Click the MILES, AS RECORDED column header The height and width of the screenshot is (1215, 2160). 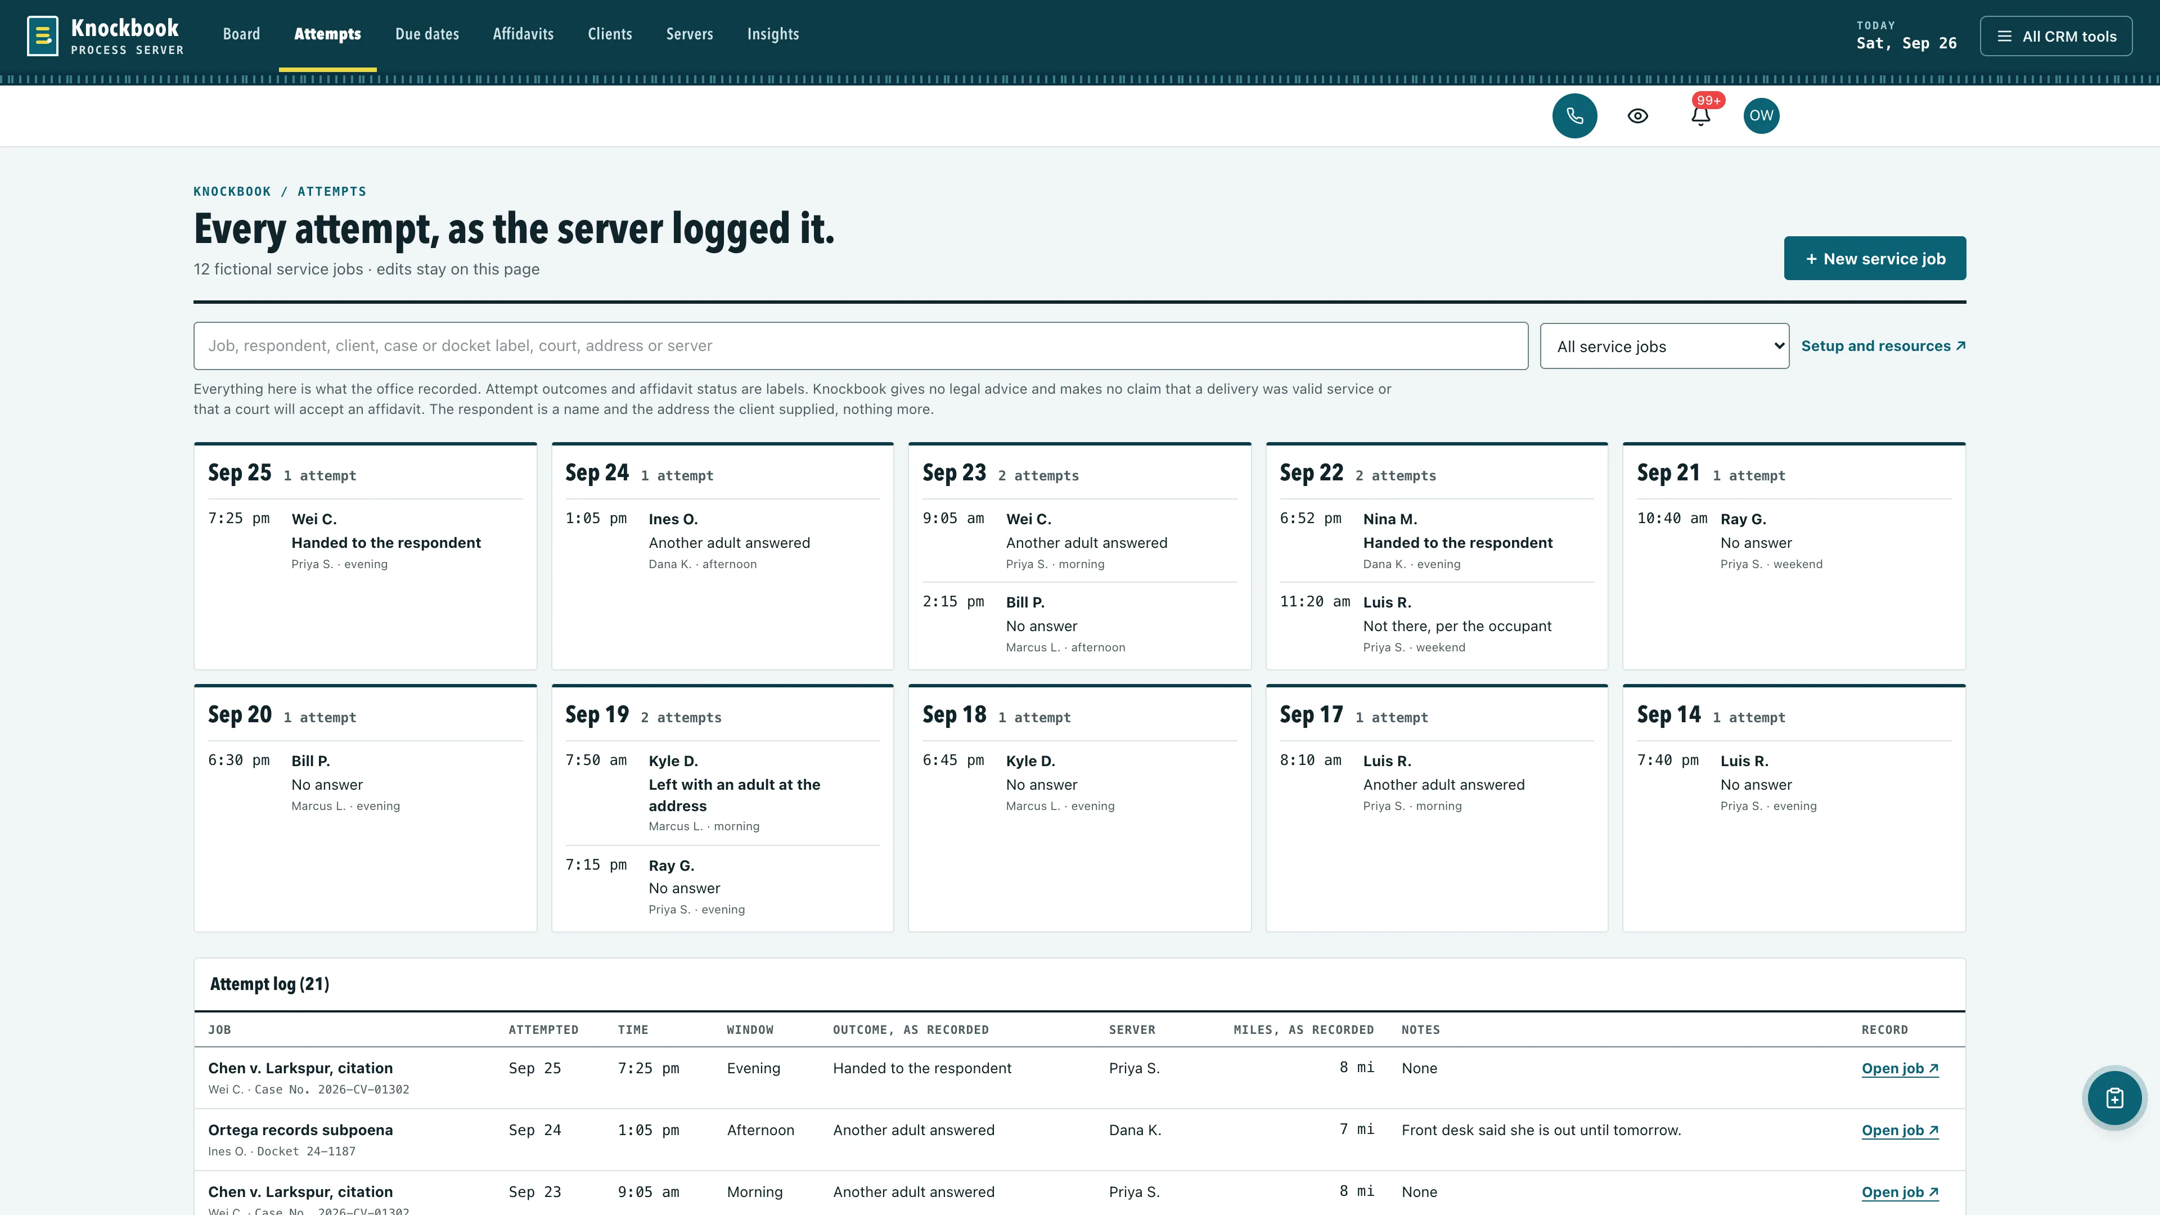tap(1303, 1030)
